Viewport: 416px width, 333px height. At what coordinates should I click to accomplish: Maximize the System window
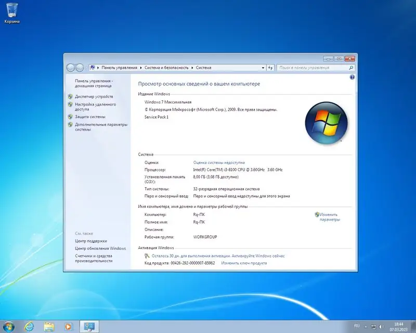coord(339,59)
